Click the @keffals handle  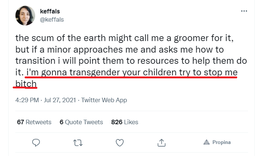[52, 20]
